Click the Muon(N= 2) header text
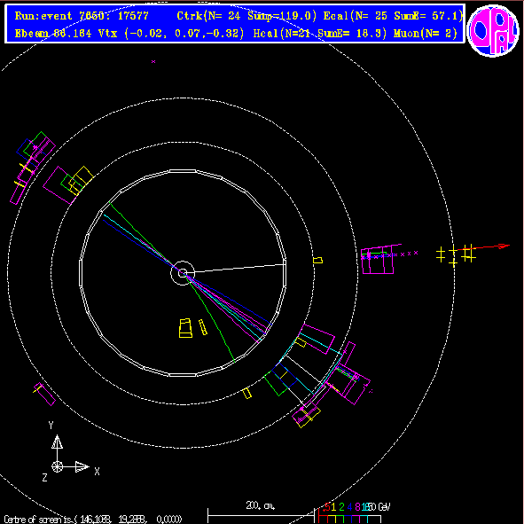This screenshot has width=524, height=524. [x=425, y=33]
